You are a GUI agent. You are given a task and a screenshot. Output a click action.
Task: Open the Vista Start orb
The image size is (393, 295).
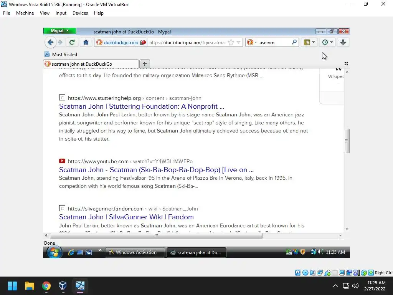click(54, 252)
